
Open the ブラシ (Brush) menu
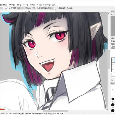coord(26,5)
